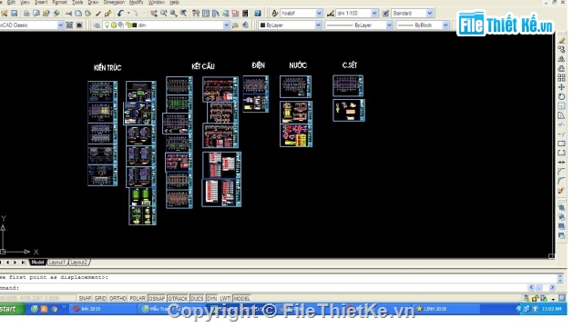Select the Array tool in Modify toolbar
583x328 pixels.
pyautogui.click(x=561, y=78)
